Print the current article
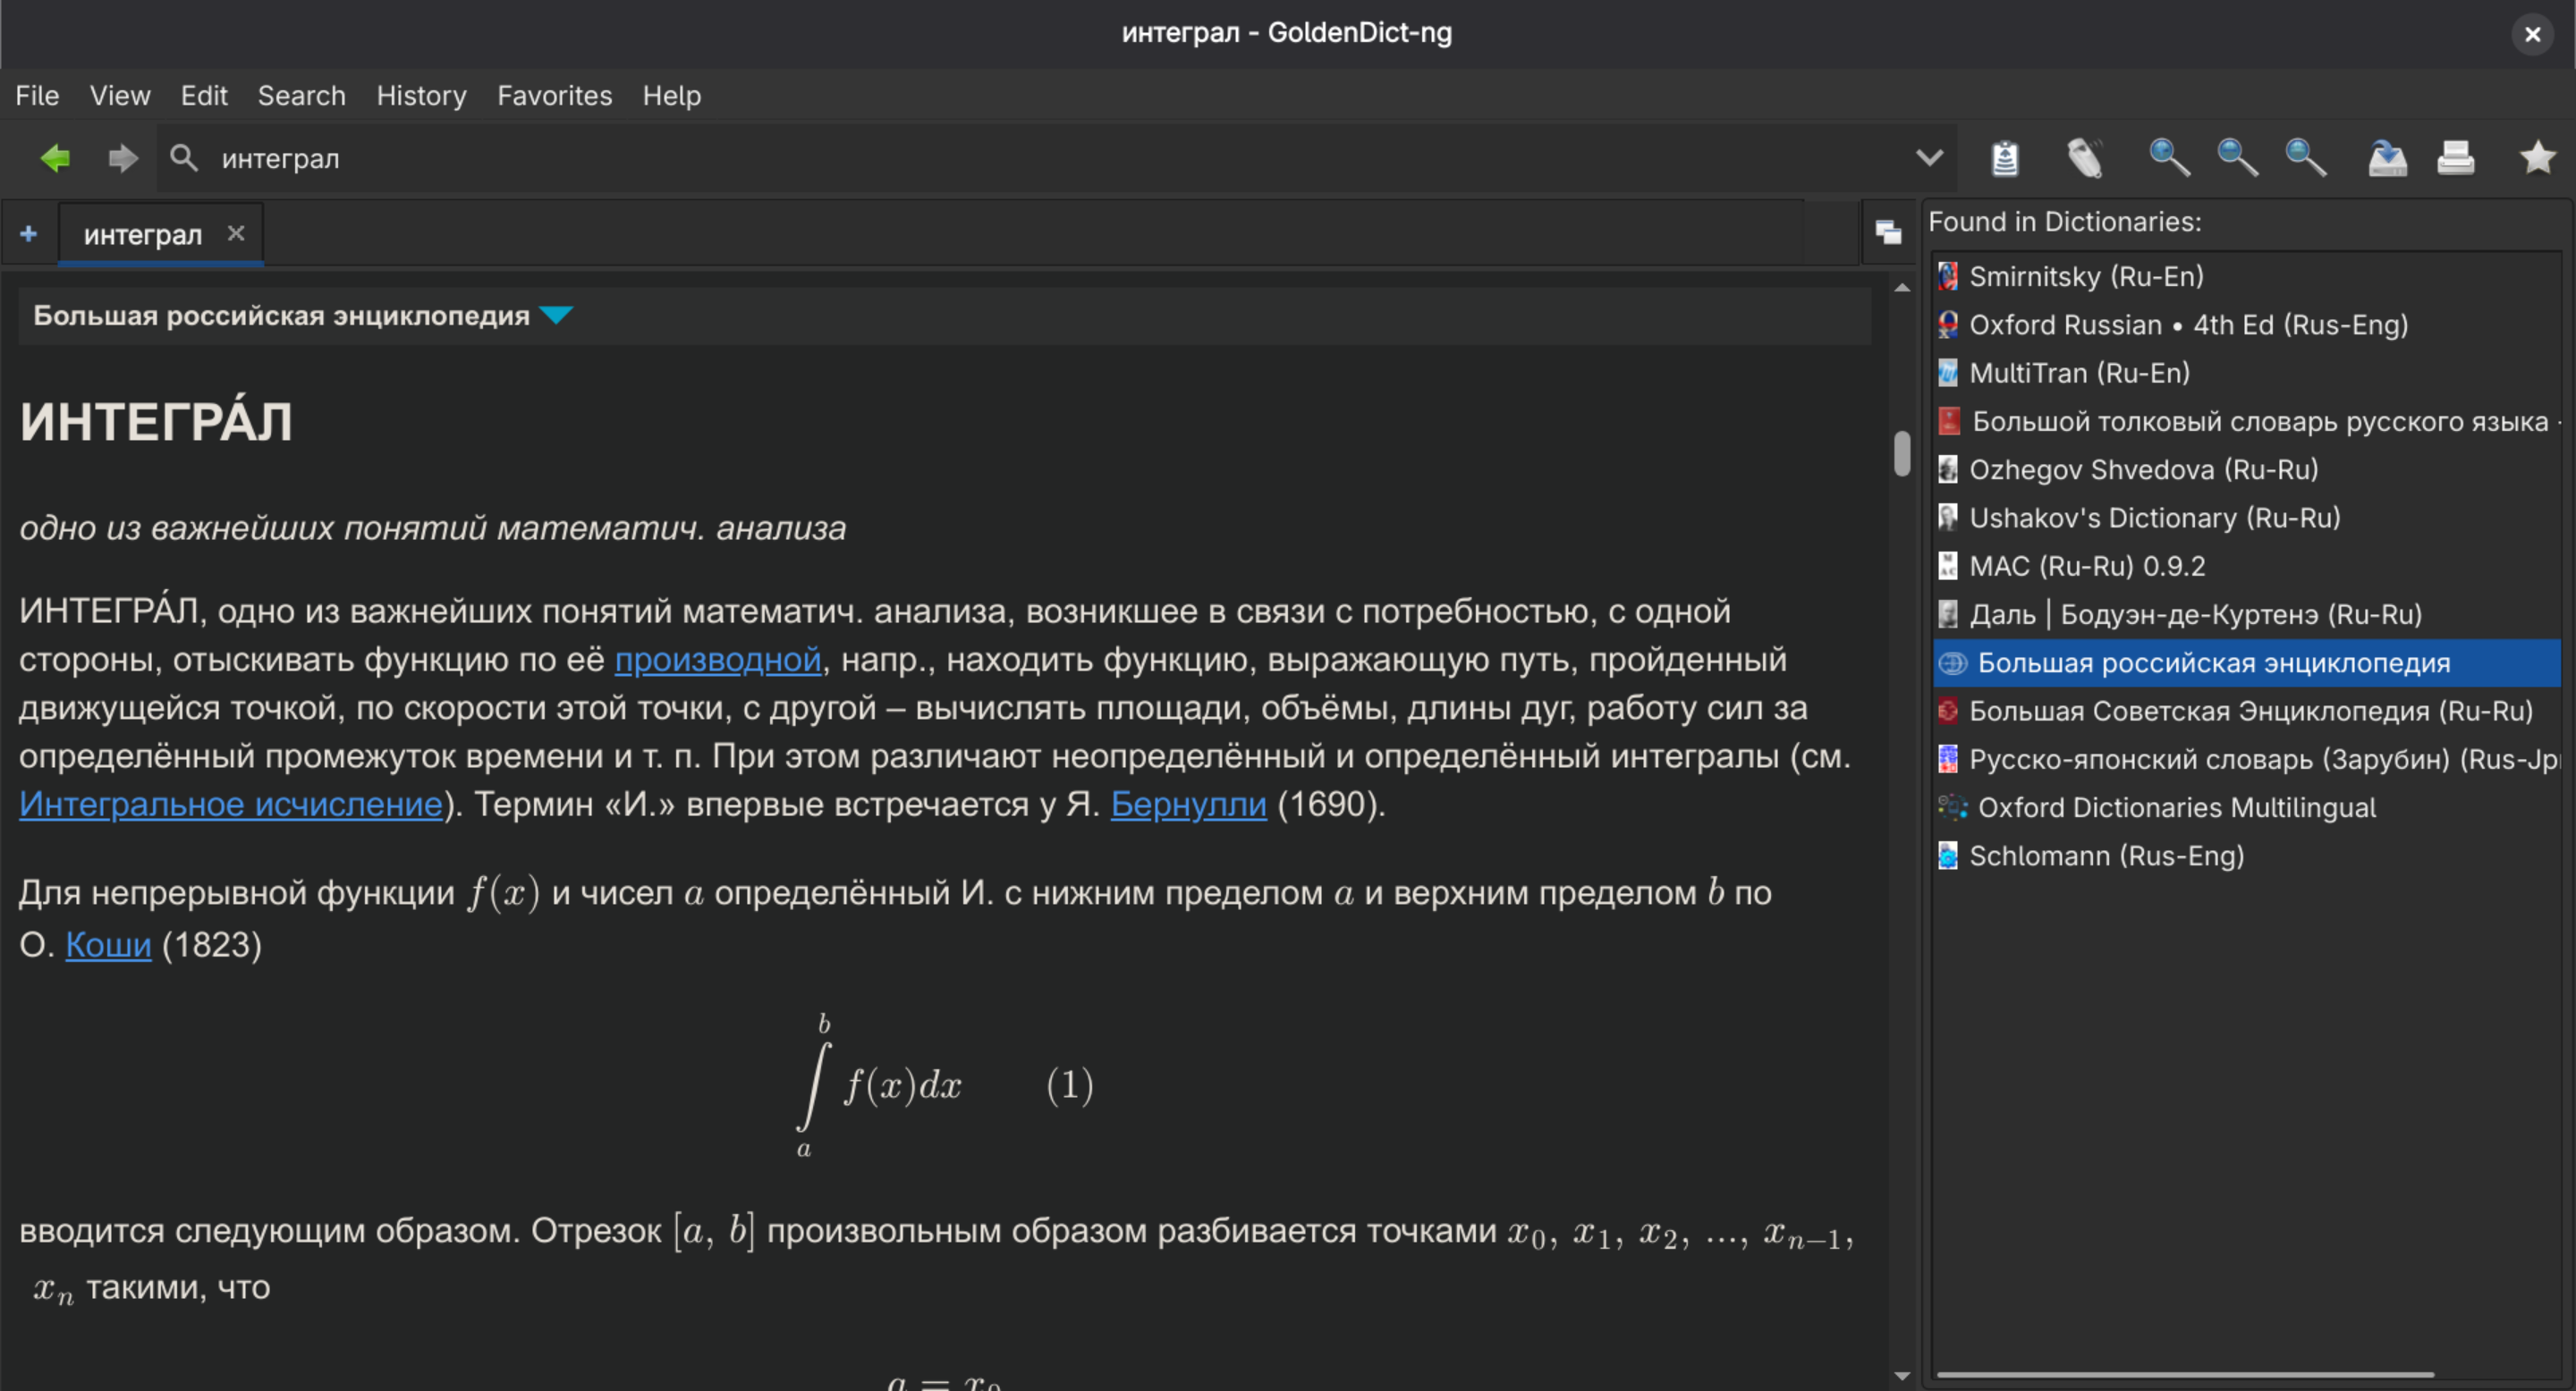 [x=2455, y=158]
